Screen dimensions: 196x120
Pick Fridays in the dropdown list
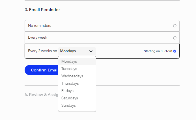(67, 91)
